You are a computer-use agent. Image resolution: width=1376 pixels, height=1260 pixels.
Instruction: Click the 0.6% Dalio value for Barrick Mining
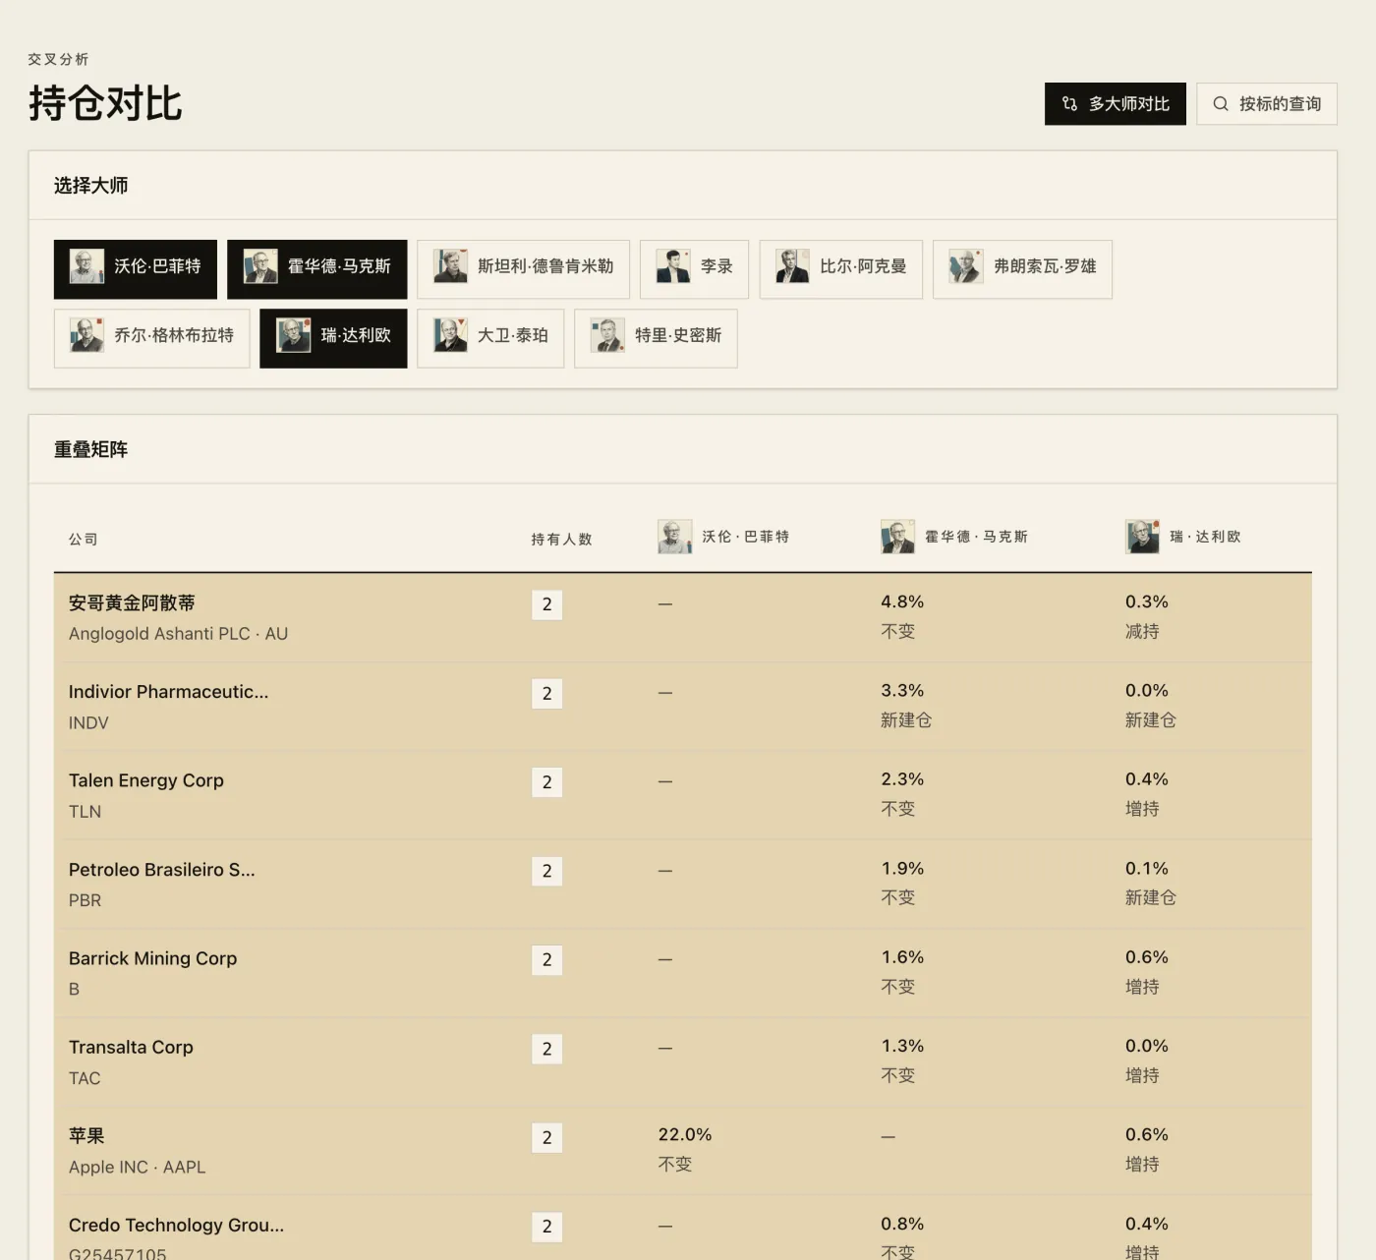pyautogui.click(x=1147, y=957)
